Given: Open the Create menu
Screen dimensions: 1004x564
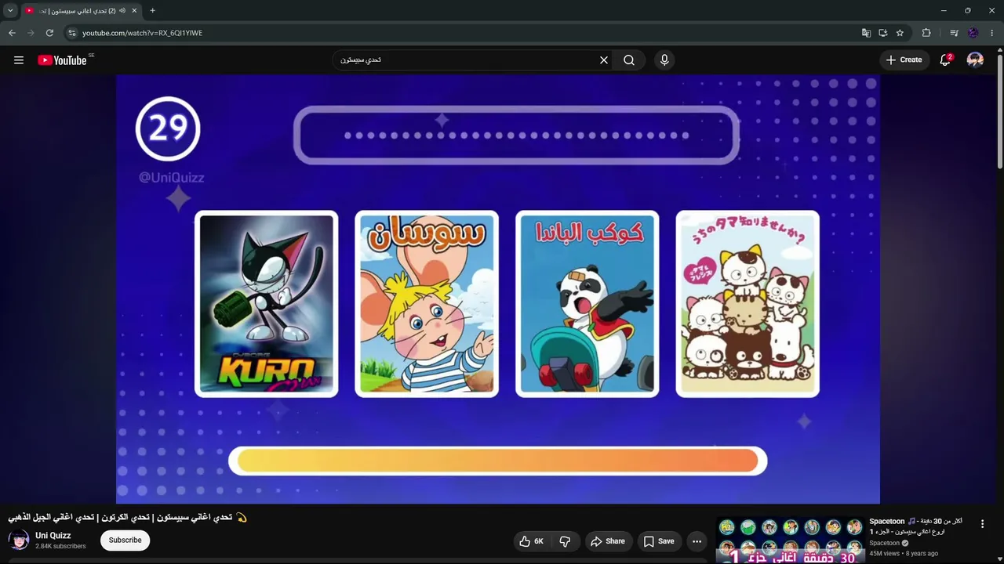Looking at the screenshot, I should coord(904,60).
